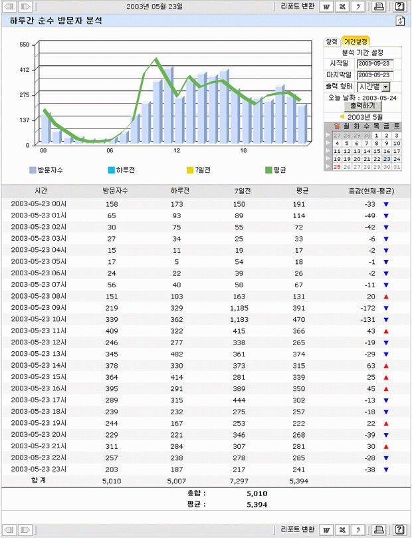Image resolution: width=412 pixels, height=538 pixels.
Task: Print report from bottom toolbar
Action: (x=379, y=530)
